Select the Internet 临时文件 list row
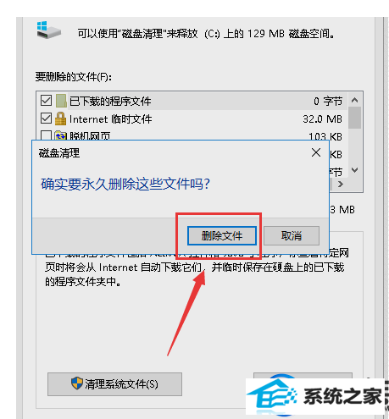The image size is (389, 419). [192, 119]
